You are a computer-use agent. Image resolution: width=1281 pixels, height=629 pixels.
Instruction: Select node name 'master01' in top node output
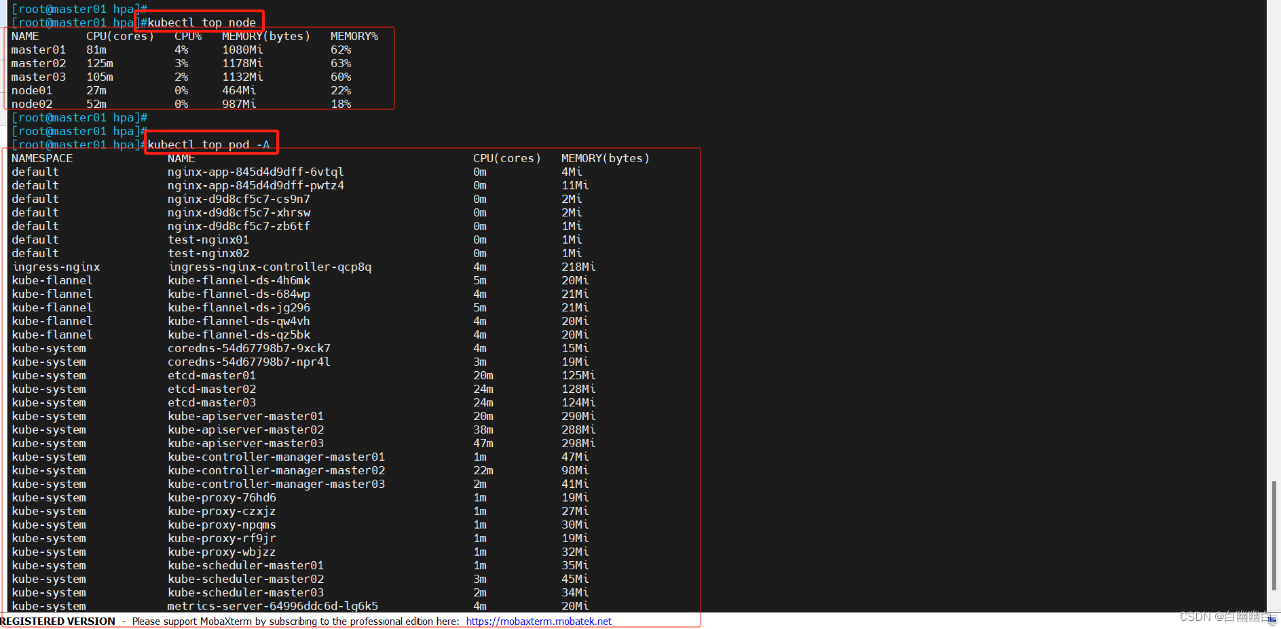(x=39, y=50)
